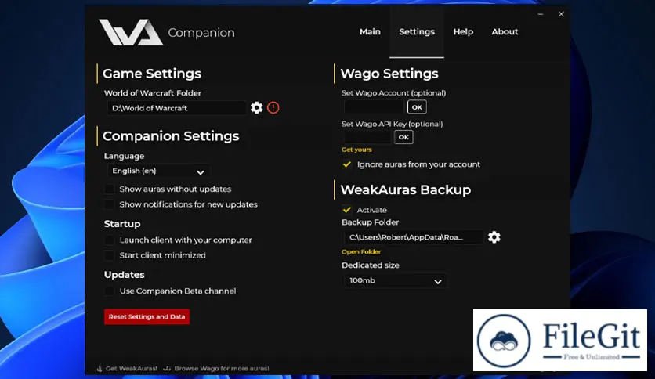Viewport: 655px width, 379px height.
Task: Click the Open Folder link
Action: click(361, 251)
